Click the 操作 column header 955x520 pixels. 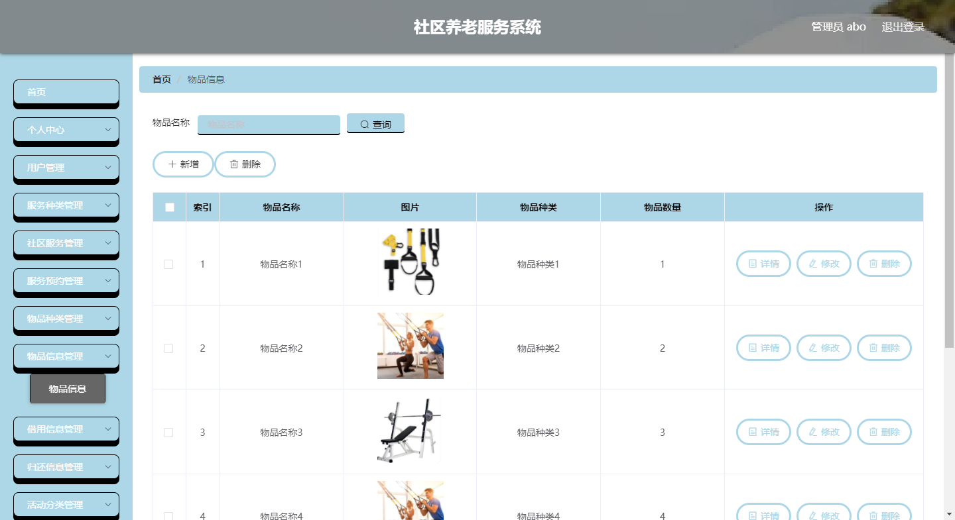[x=824, y=207]
